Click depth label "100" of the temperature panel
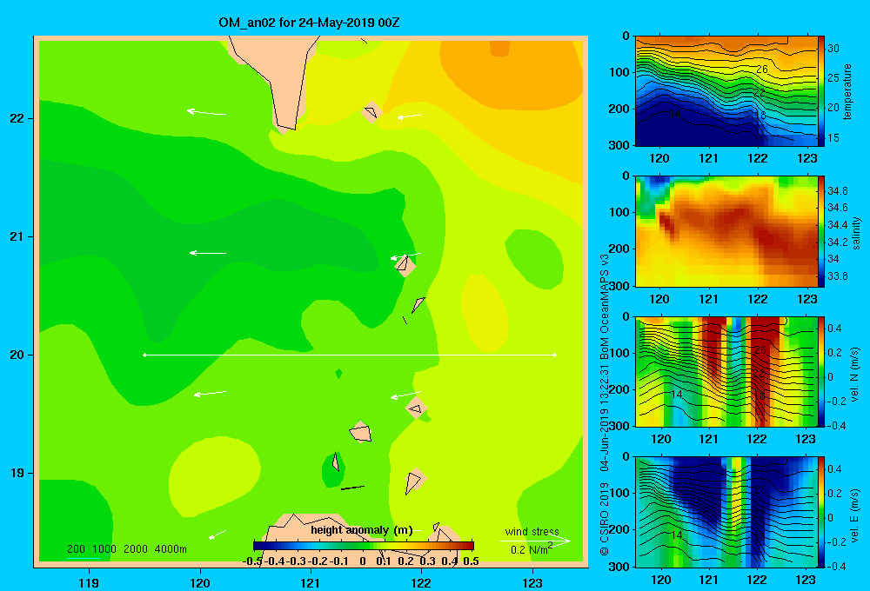 coord(619,73)
